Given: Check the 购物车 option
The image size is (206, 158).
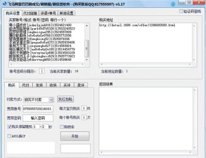Looking at the screenshot, I should pyautogui.click(x=62, y=127).
